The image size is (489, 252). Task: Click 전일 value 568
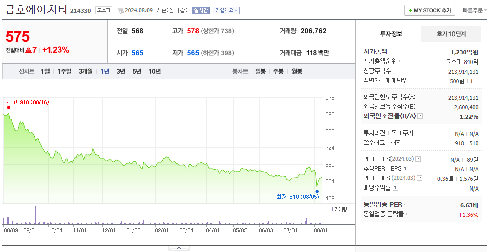(137, 31)
